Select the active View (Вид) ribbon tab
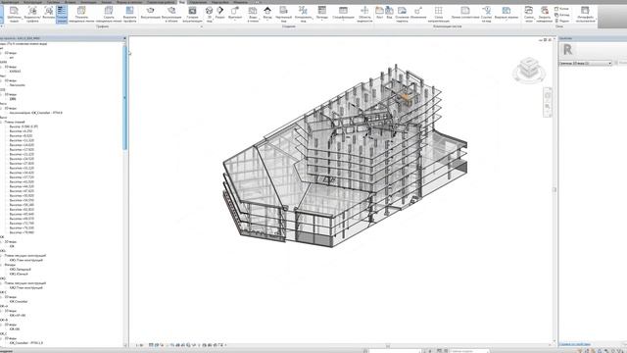627x353 pixels. pyautogui.click(x=182, y=2)
